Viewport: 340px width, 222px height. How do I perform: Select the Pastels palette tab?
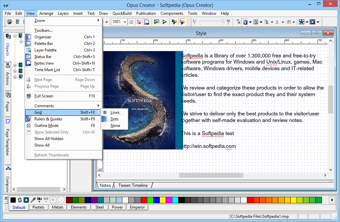click(38, 207)
